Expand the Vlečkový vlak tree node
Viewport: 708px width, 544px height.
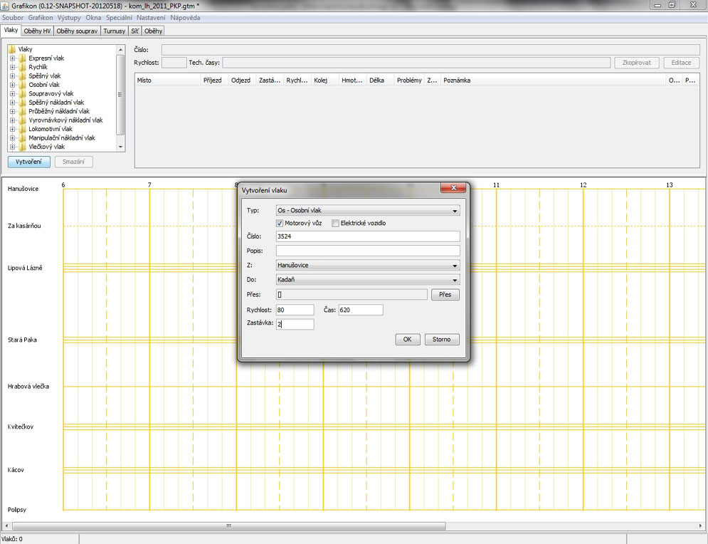[13, 147]
